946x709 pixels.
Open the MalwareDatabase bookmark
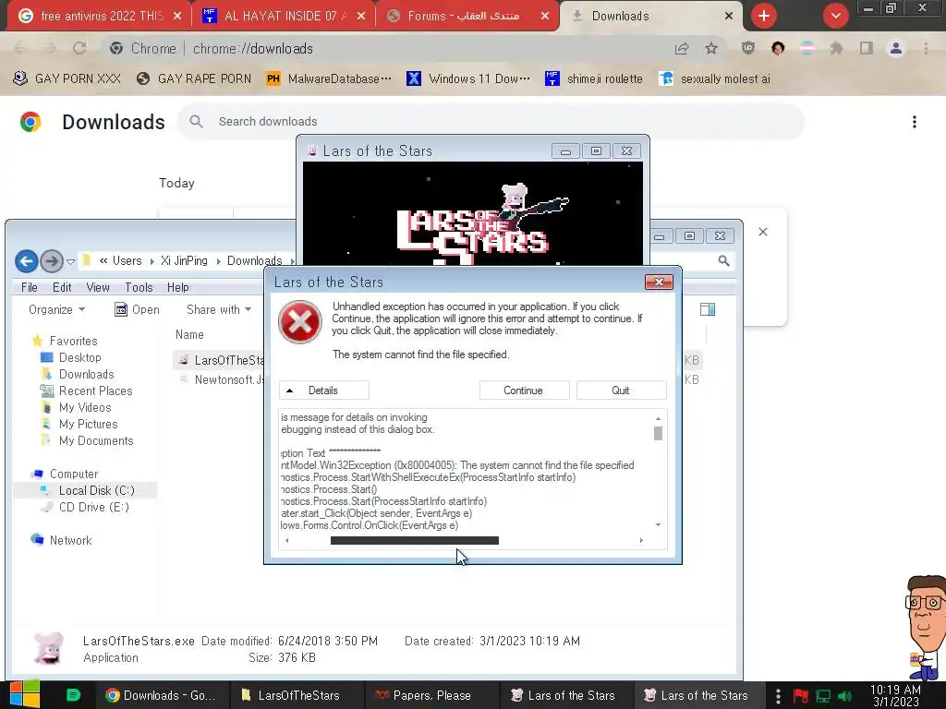[329, 78]
